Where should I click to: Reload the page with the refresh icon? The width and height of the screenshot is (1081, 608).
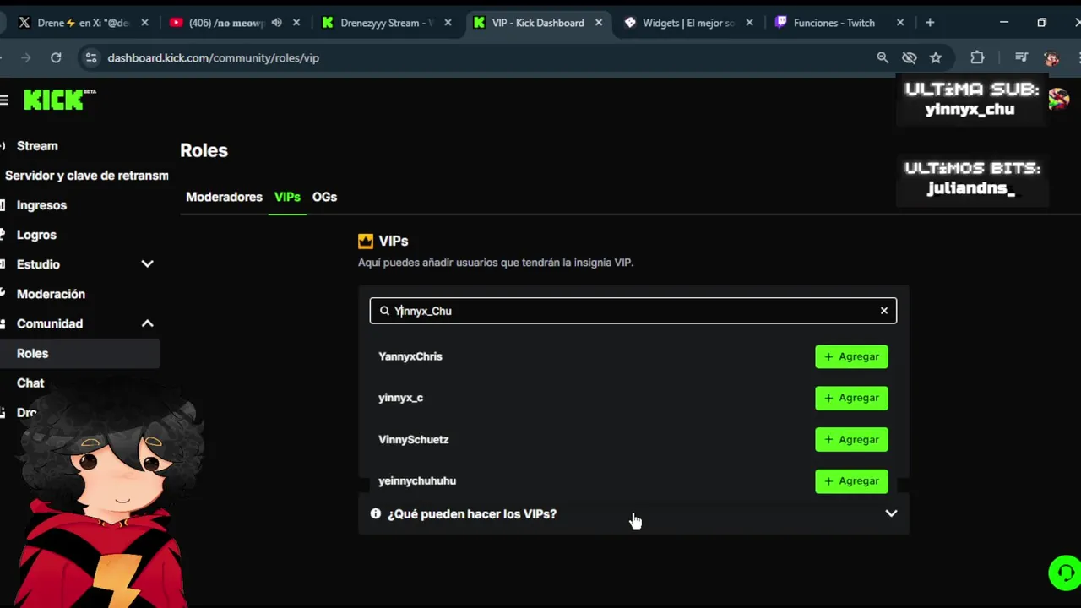pos(56,57)
